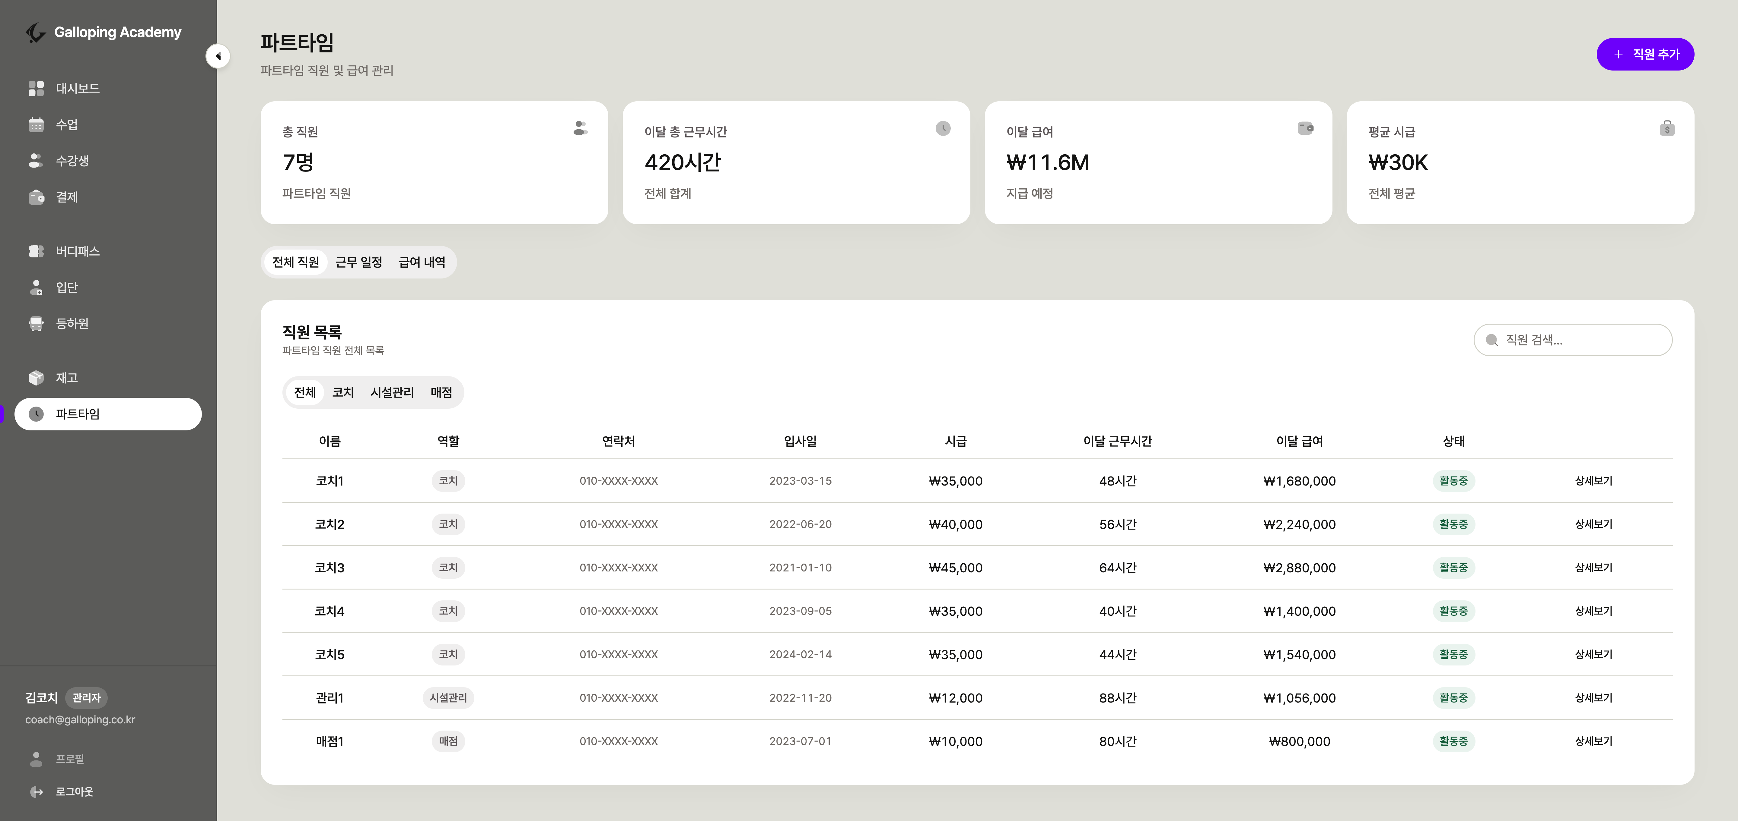Click the 이름 column header
Screen dimensions: 1738x821
coord(330,441)
